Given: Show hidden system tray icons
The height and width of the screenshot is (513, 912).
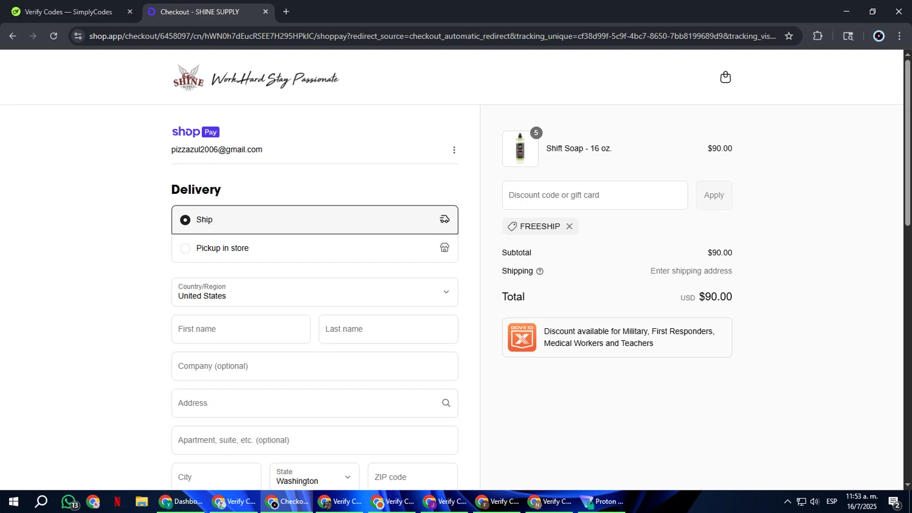Looking at the screenshot, I should click(787, 502).
